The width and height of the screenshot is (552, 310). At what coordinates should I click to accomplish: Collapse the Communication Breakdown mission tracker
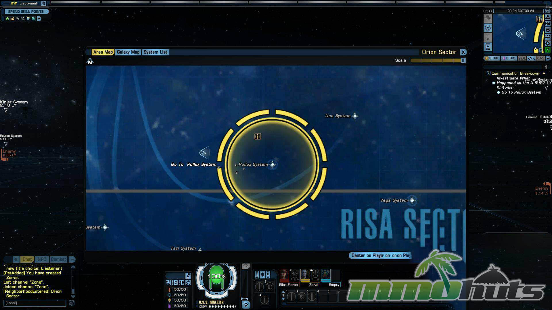544,73
